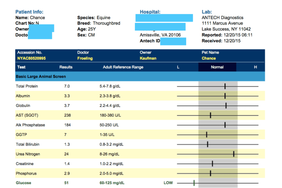This screenshot has height=188, width=282.
Task: Click the AST (SGOT) result 238
Action: coord(68,115)
